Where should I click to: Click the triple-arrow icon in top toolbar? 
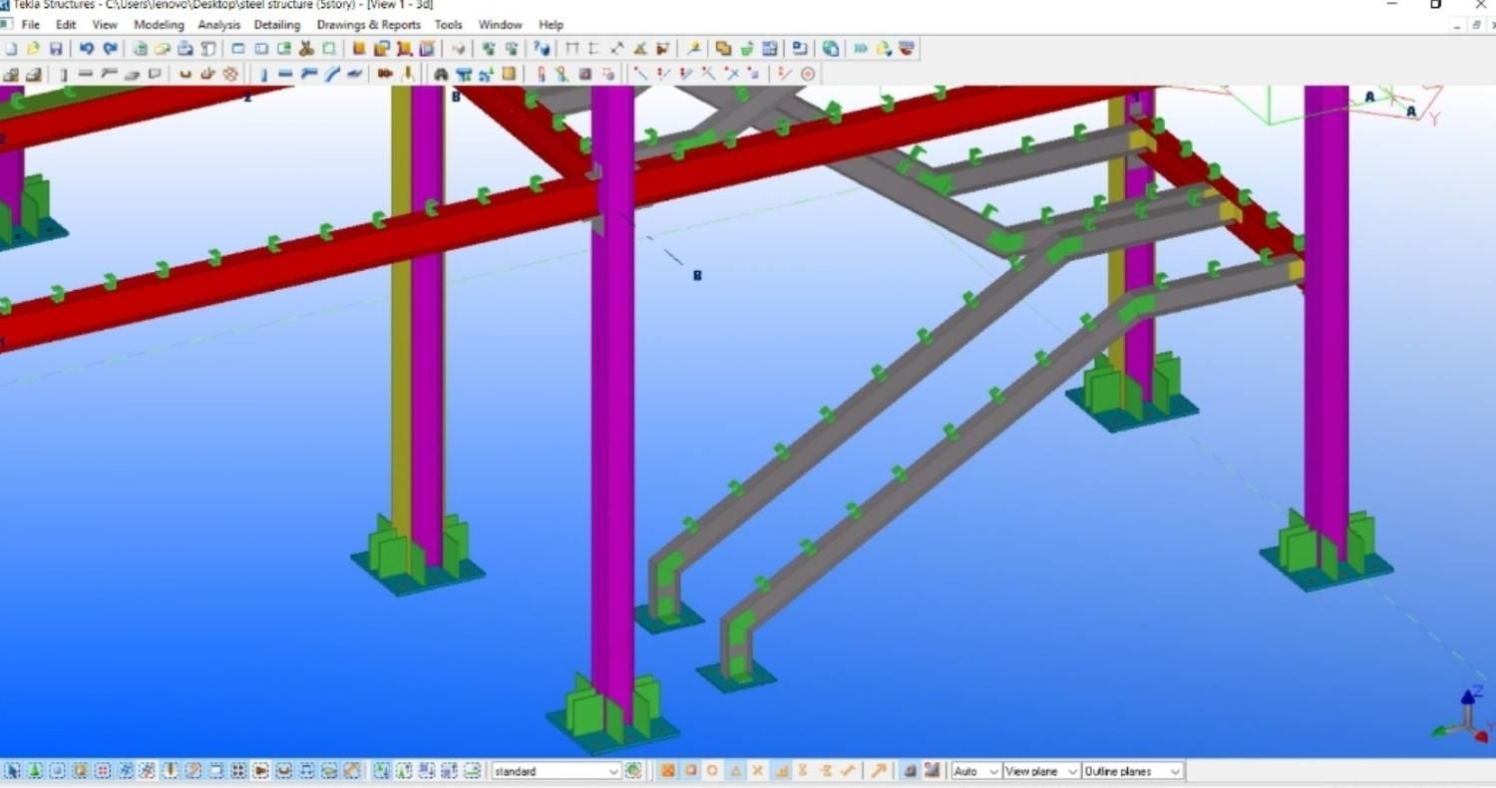tap(860, 48)
